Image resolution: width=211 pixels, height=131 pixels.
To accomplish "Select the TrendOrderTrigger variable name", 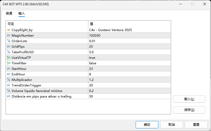I will pyautogui.click(x=26, y=85).
